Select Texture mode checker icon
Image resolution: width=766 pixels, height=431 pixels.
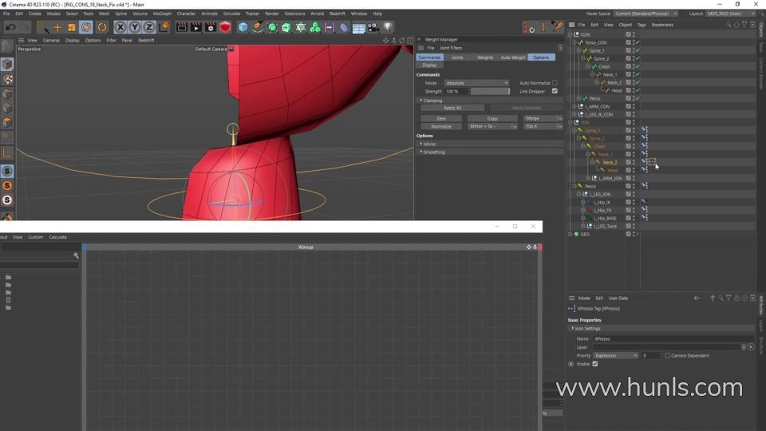coord(7,79)
